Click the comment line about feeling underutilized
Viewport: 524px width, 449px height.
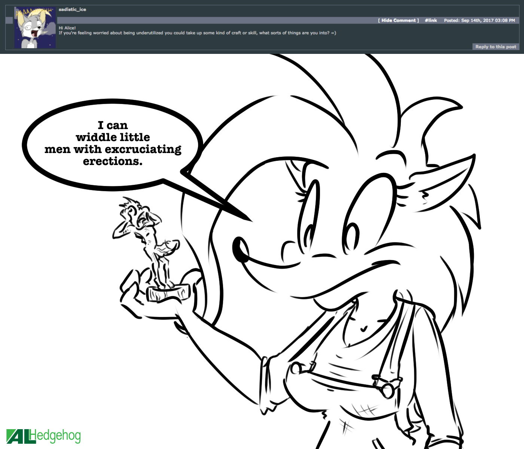(x=197, y=33)
